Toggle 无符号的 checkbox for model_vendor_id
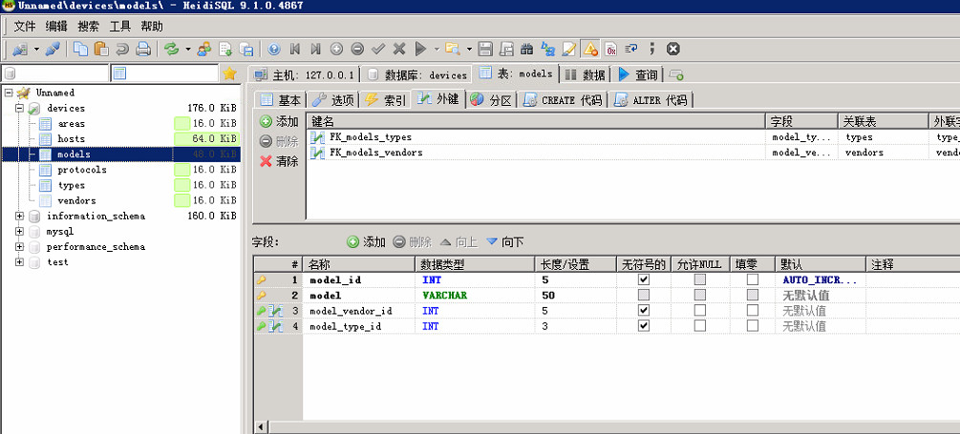 (644, 311)
